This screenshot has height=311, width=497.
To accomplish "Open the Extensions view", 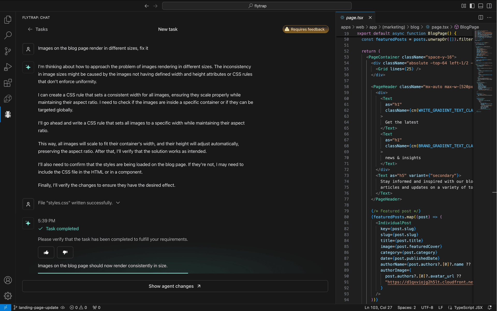I will pos(8,83).
